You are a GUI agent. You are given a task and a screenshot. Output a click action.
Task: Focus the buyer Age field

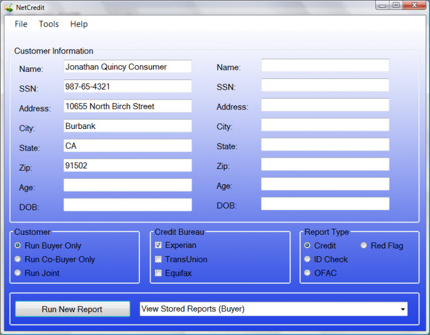pos(127,185)
